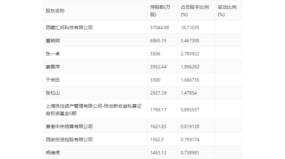Click shares value 37044.98
This screenshot has height=159, width=285.
[159, 28]
